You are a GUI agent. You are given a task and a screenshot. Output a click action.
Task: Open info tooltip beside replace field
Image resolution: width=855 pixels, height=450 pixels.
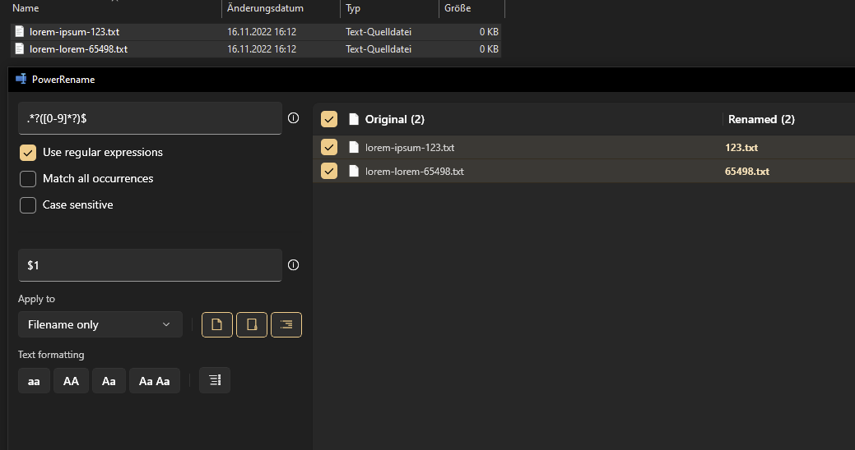pyautogui.click(x=293, y=265)
